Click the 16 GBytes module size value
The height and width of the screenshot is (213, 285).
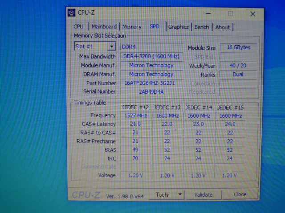239,47
